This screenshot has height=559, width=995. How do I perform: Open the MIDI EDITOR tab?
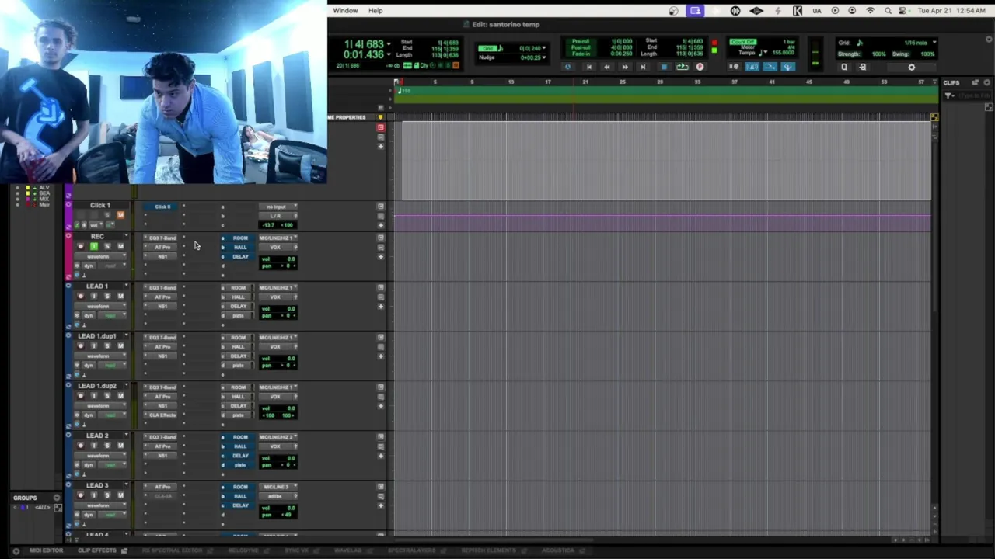pyautogui.click(x=47, y=550)
